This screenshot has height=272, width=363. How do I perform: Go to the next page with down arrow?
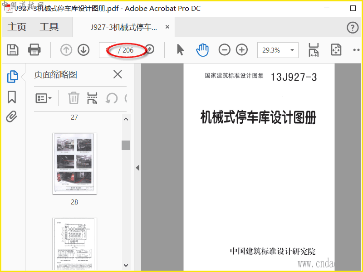[83, 50]
